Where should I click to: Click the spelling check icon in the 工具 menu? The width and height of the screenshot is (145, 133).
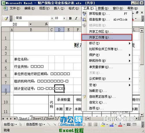(84, 14)
